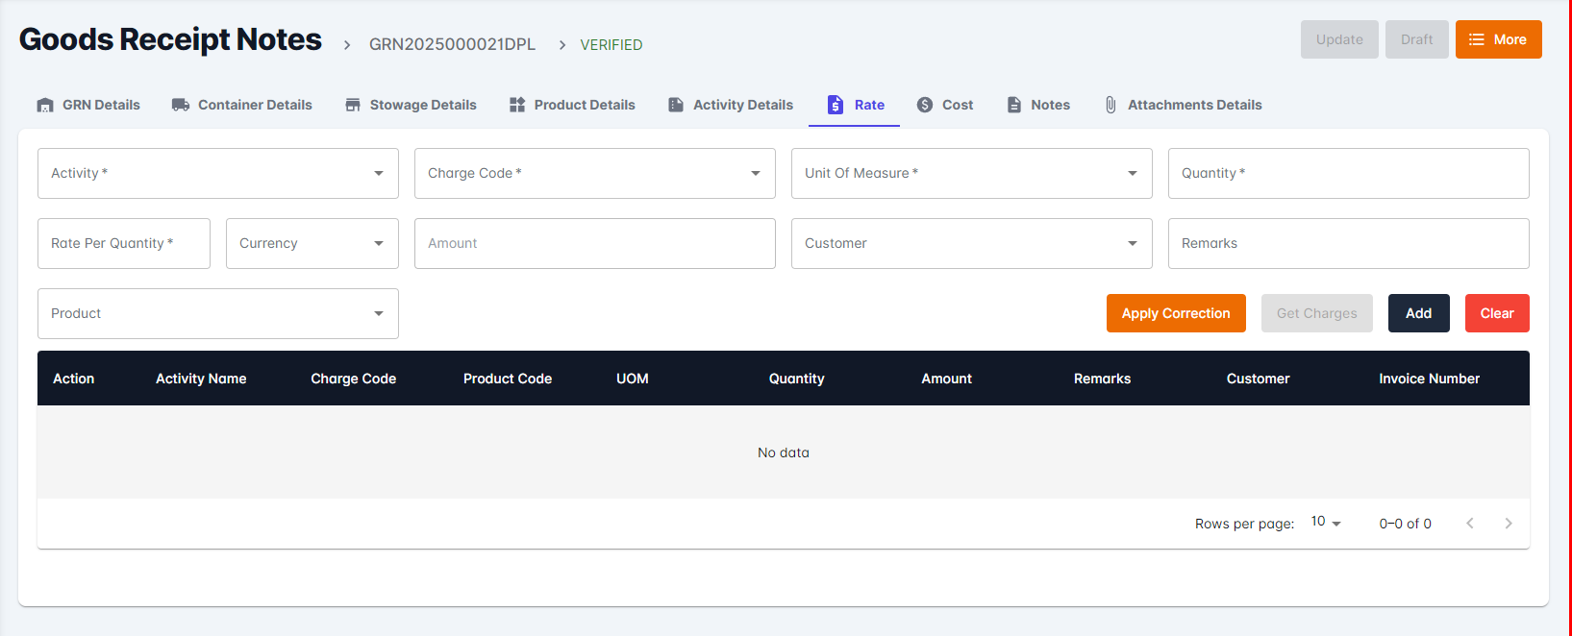1572x636 pixels.
Task: Click the Notes page icon
Action: 1014,105
